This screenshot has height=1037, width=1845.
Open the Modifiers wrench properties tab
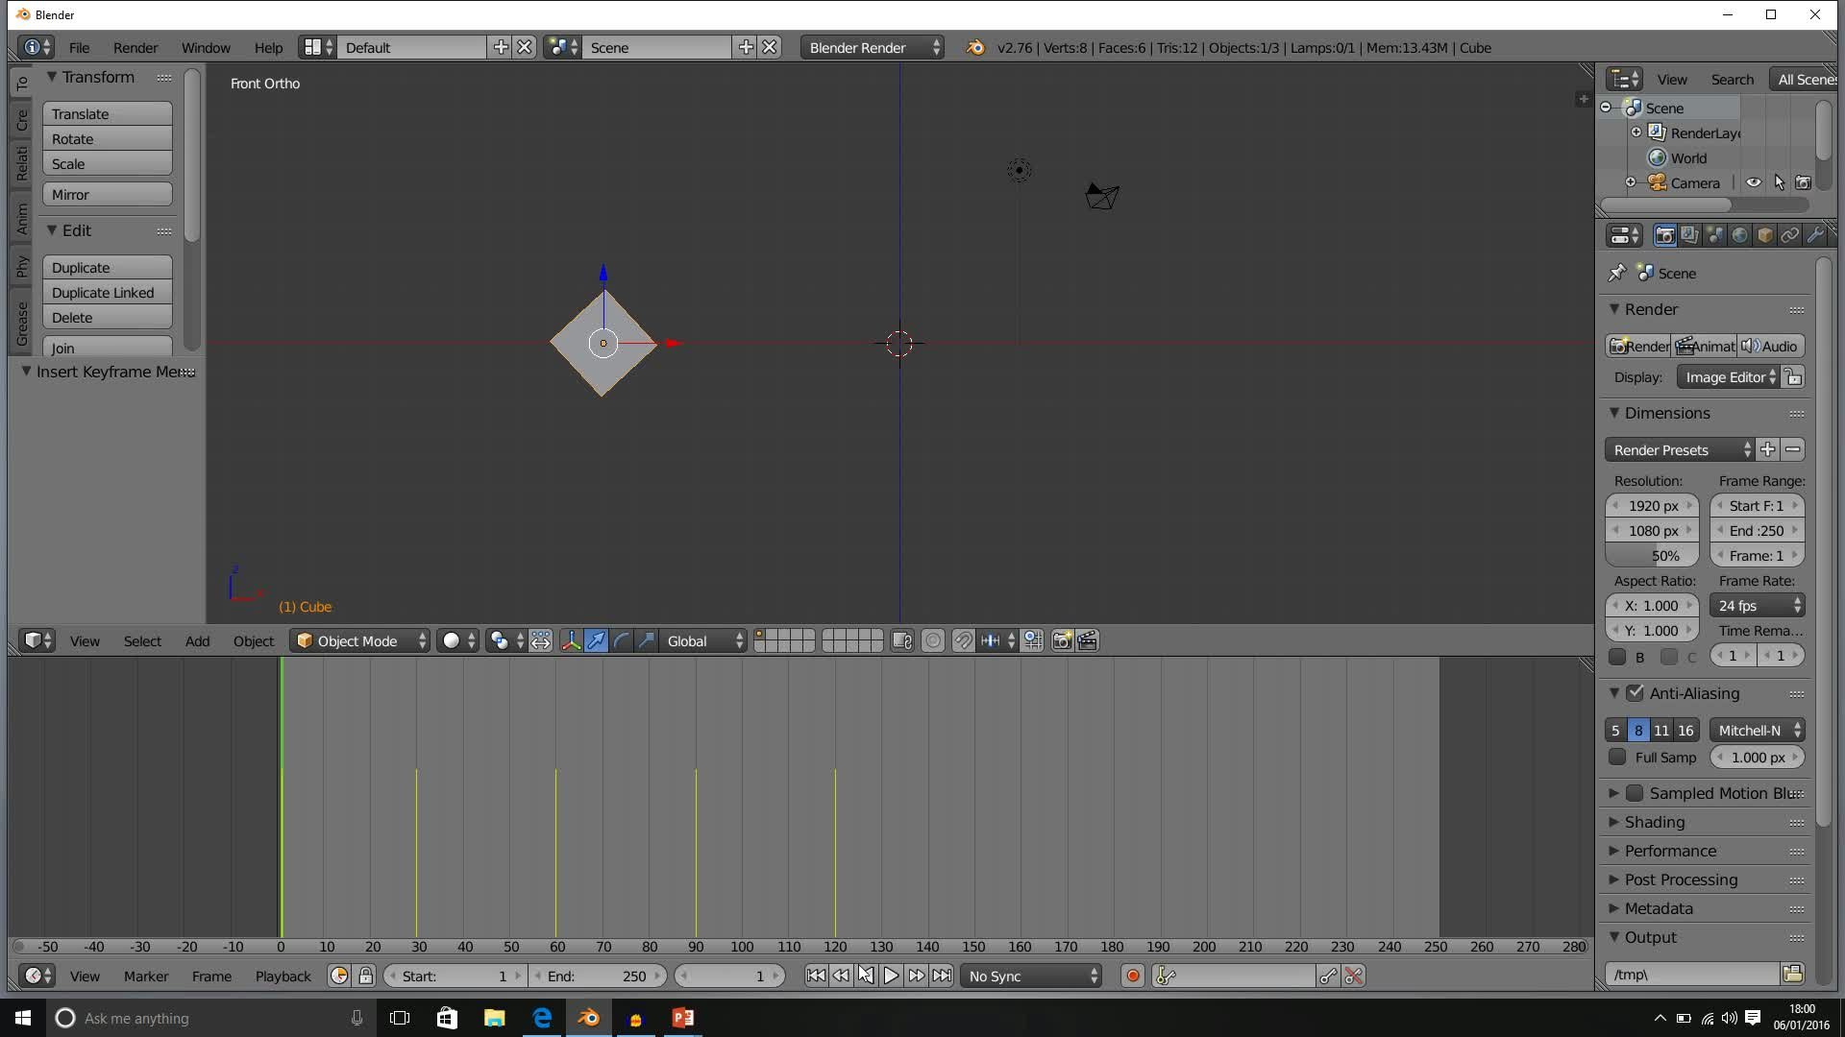click(x=1814, y=235)
